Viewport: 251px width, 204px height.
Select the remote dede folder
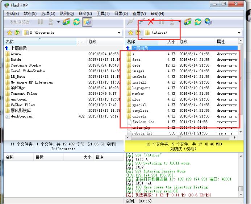pyautogui.click(x=136, y=65)
